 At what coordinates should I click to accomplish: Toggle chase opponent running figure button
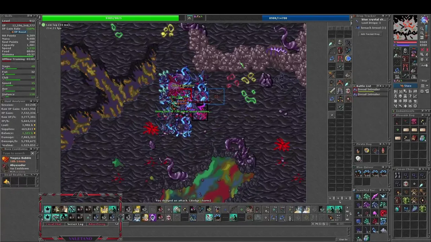tap(427, 54)
